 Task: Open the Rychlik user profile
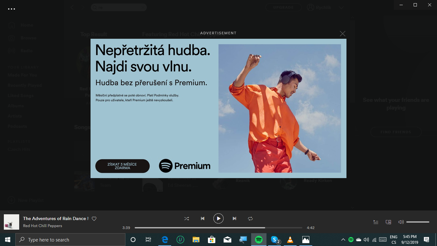click(x=319, y=7)
